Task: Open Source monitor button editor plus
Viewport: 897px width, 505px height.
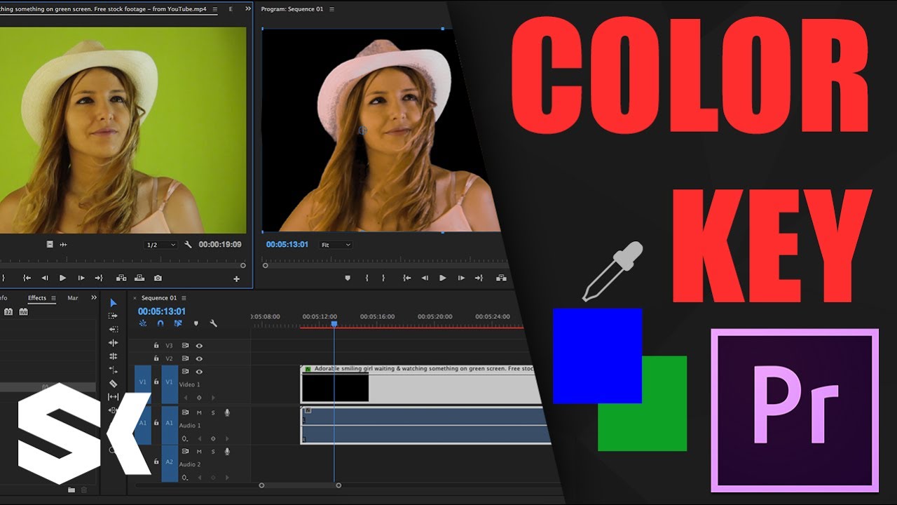Action: pos(236,279)
